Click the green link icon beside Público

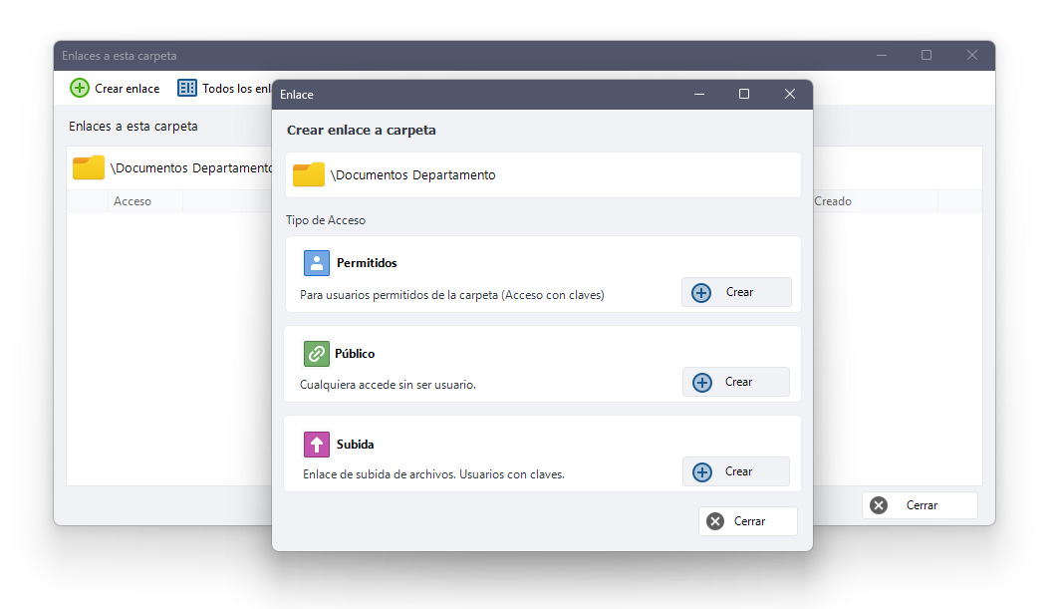click(316, 354)
